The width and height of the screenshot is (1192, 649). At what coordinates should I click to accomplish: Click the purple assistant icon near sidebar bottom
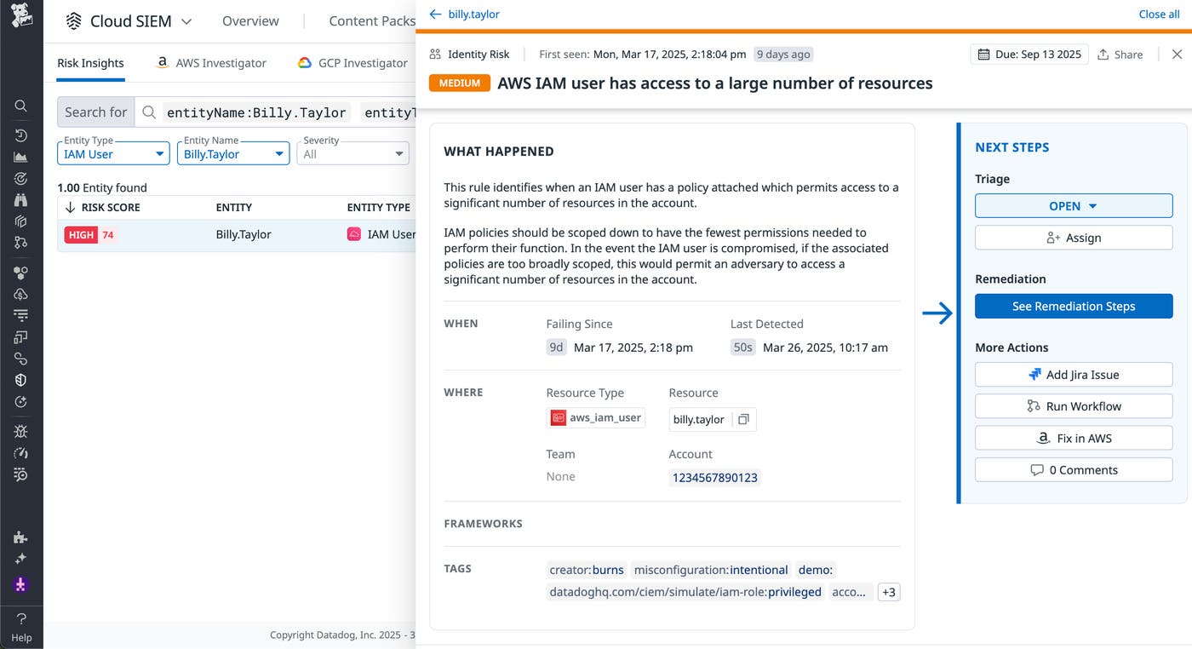click(x=21, y=585)
